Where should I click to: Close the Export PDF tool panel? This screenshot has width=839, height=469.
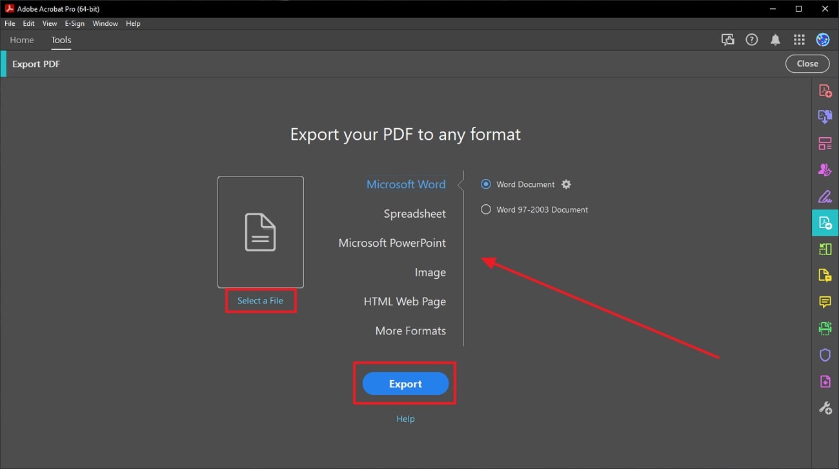807,63
